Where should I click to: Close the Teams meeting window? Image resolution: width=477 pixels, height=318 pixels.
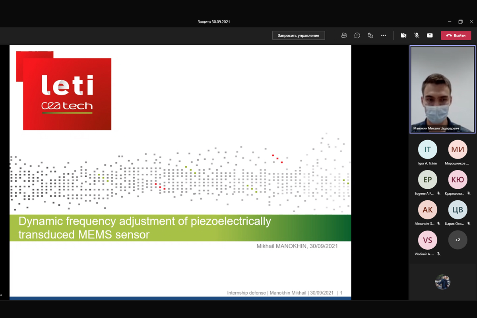point(471,22)
